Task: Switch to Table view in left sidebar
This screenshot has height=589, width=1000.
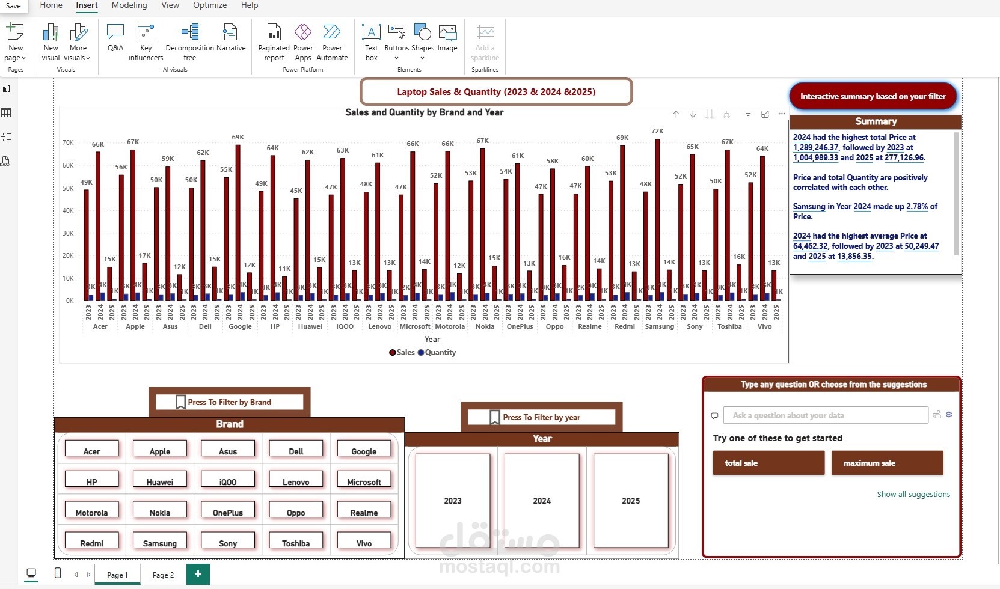Action: pyautogui.click(x=7, y=113)
